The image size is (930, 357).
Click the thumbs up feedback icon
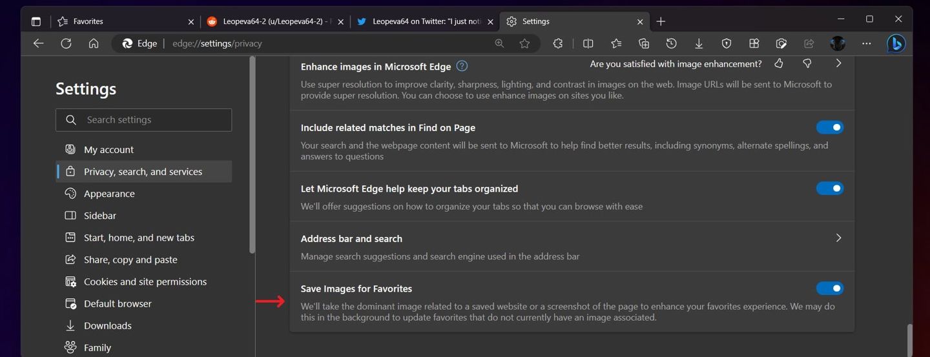pos(779,63)
